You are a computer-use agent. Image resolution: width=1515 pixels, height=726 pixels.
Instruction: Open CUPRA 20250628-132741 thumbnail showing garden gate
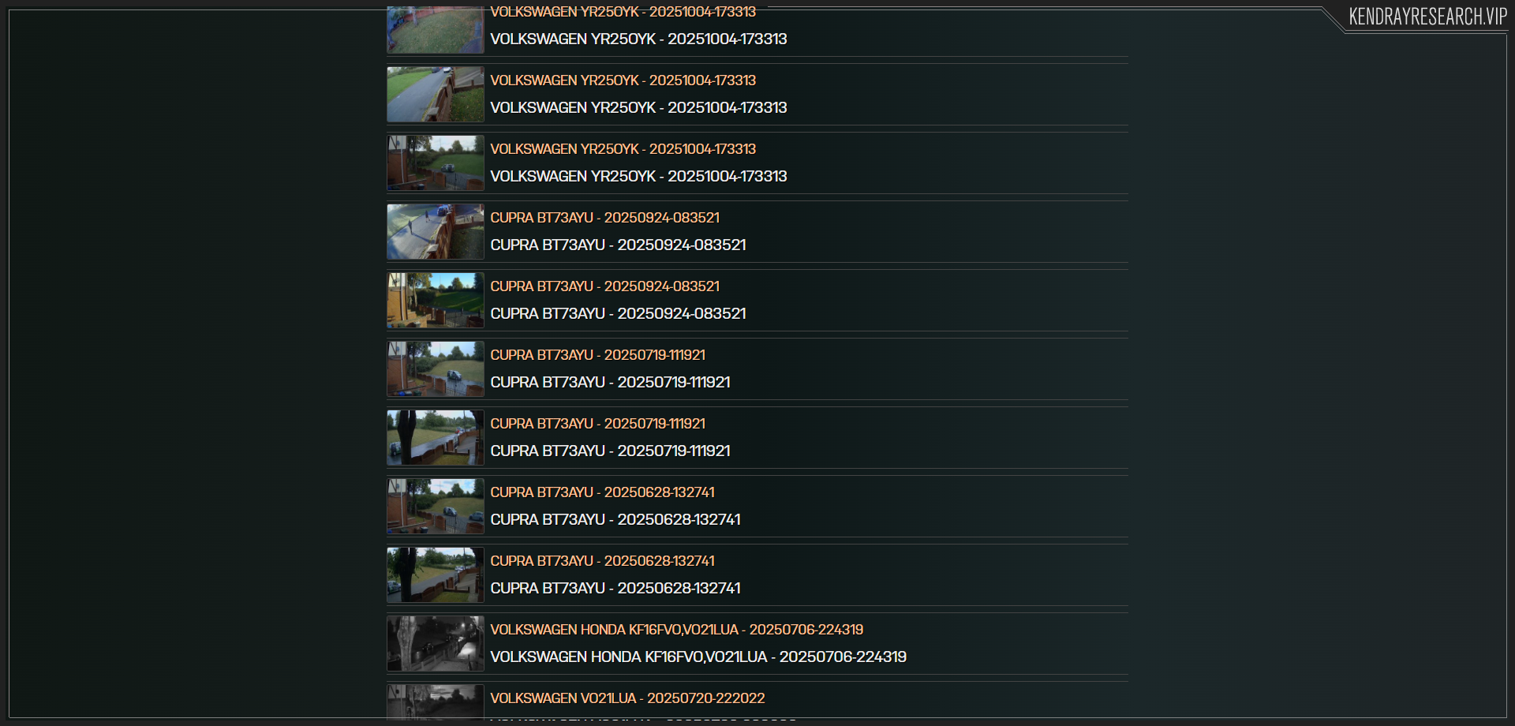tap(436, 507)
